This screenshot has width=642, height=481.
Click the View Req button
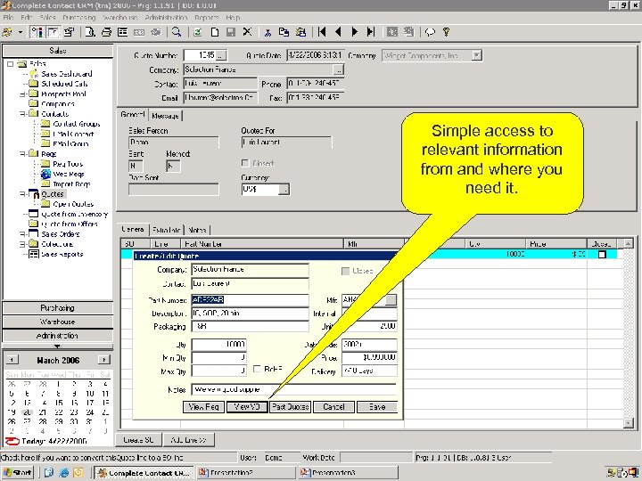coord(203,407)
